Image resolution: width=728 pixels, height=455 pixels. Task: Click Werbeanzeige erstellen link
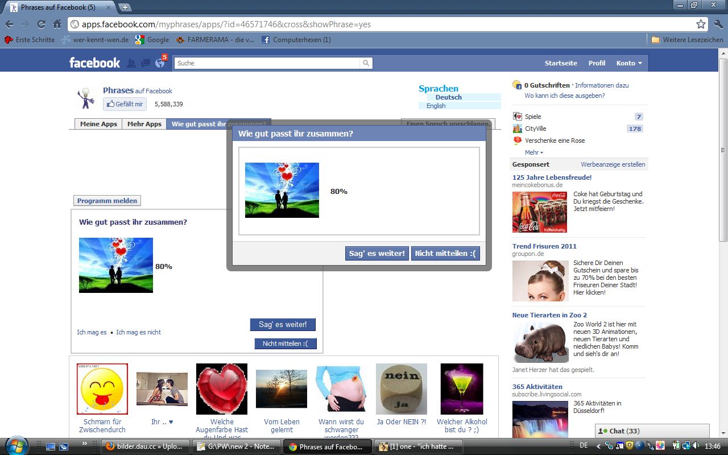[x=613, y=164]
